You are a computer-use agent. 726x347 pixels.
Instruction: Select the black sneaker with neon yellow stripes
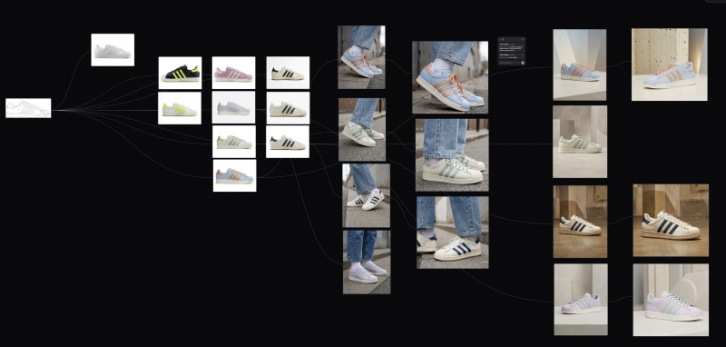coord(180,73)
